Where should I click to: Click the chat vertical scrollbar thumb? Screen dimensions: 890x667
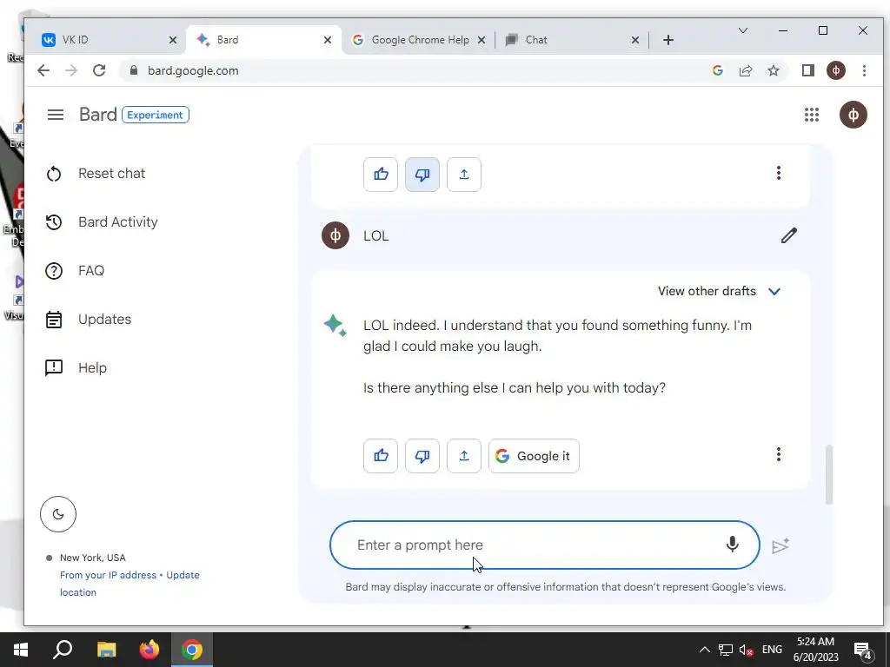pyautogui.click(x=829, y=475)
